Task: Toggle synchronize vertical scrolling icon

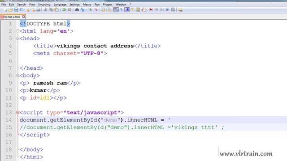Action: [103, 10]
